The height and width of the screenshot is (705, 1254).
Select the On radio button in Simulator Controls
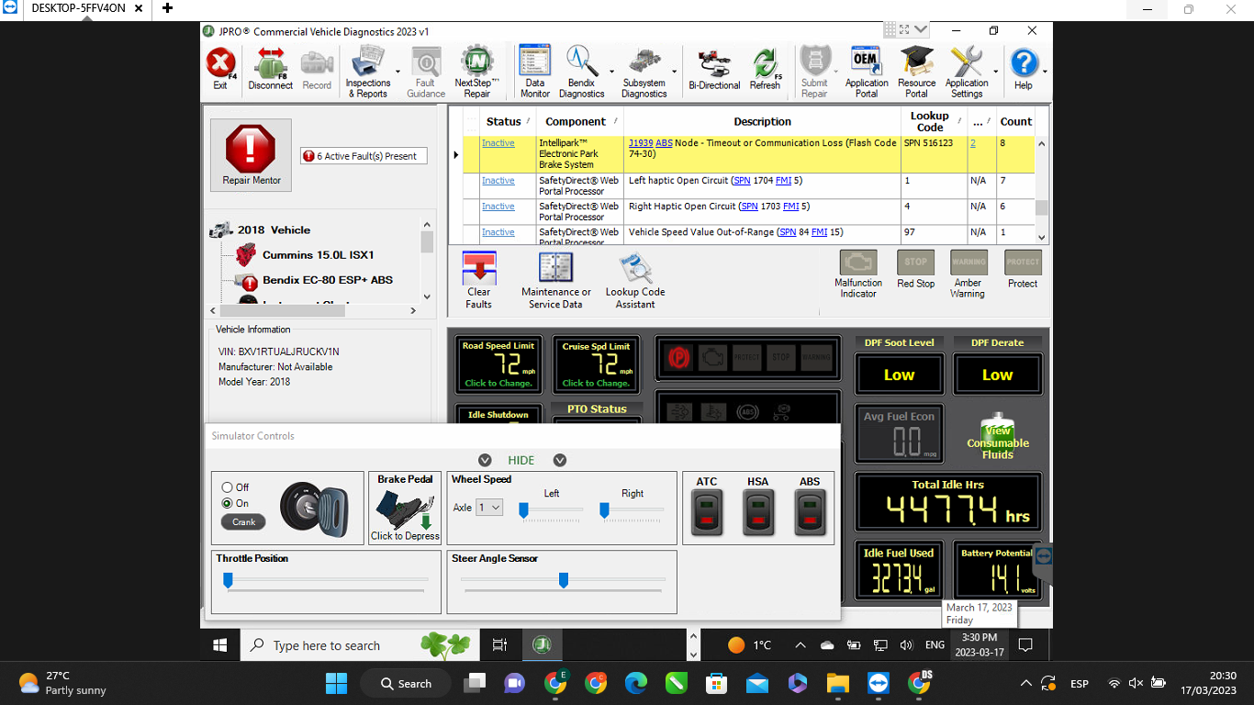[x=227, y=503]
